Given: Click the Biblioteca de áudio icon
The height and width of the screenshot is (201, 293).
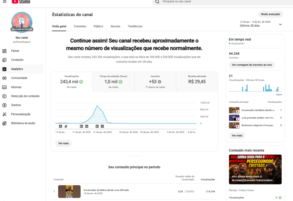Looking at the screenshot, I should [x=4, y=123].
